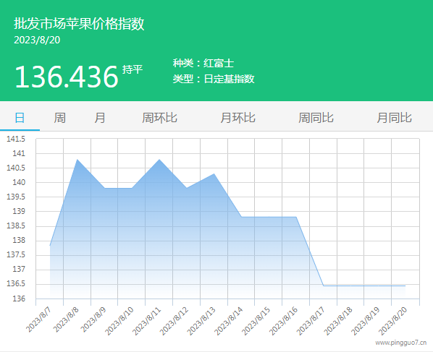This screenshot has width=433, height=352.
Task: Open the 月环比 month-over-month tab
Action: (237, 118)
